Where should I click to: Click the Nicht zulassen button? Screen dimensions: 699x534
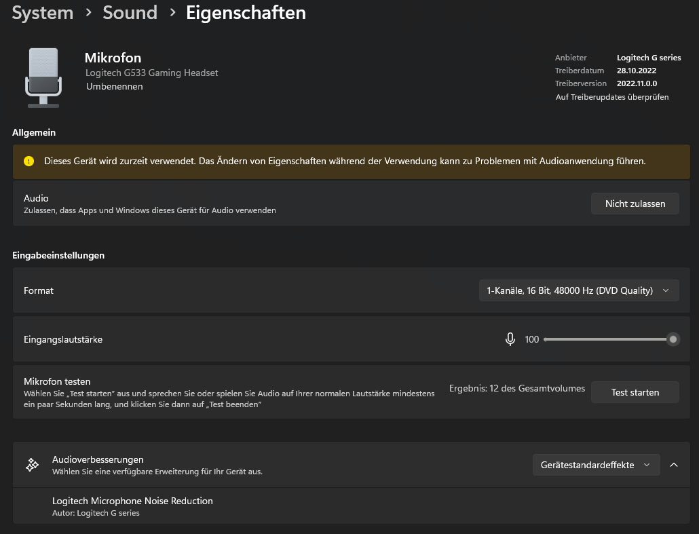635,204
